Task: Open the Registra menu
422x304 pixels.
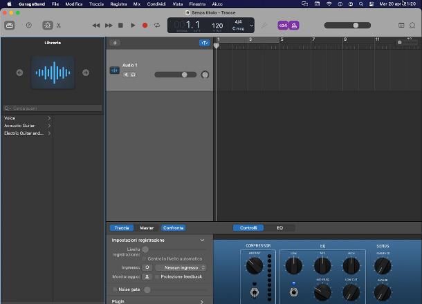Action: (x=118, y=4)
